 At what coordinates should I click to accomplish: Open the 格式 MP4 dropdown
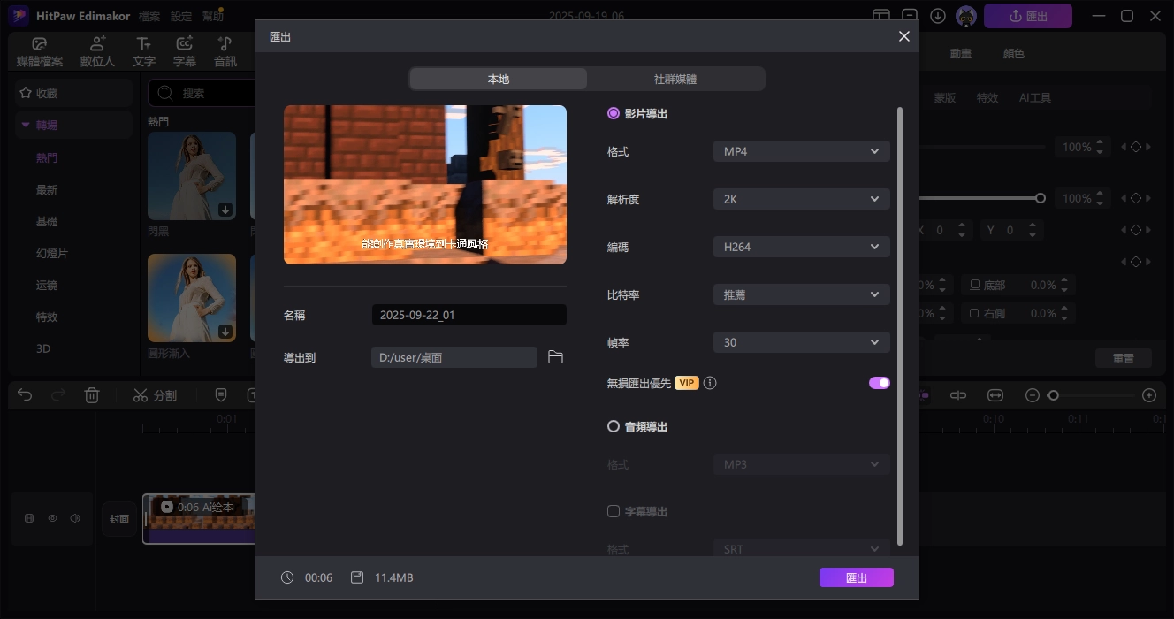coord(800,150)
